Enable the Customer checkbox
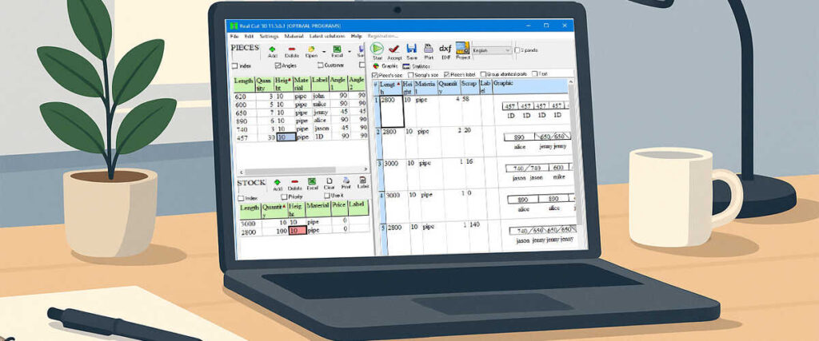 [x=320, y=65]
